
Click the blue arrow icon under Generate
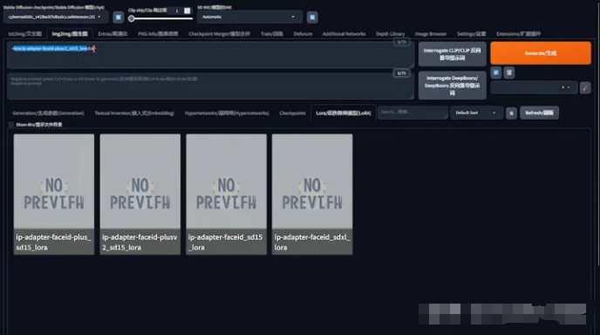(496, 72)
